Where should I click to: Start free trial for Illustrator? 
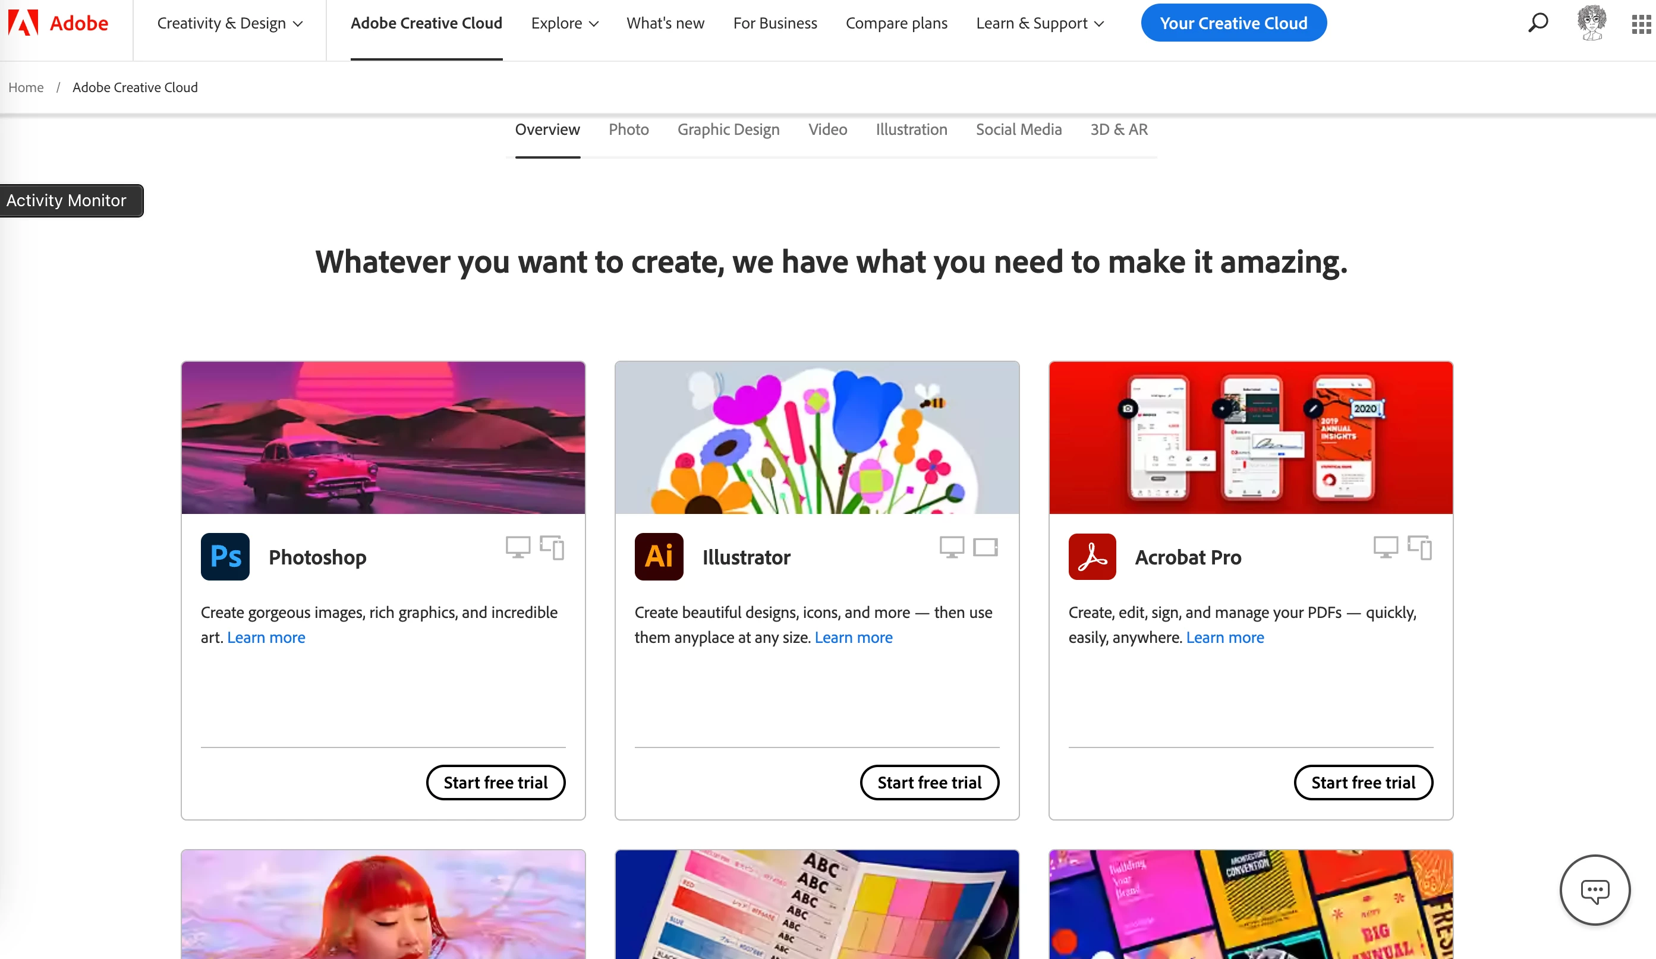[929, 782]
